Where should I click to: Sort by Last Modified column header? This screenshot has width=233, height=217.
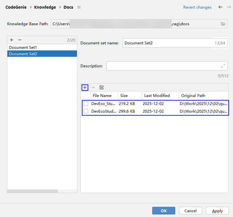click(157, 95)
